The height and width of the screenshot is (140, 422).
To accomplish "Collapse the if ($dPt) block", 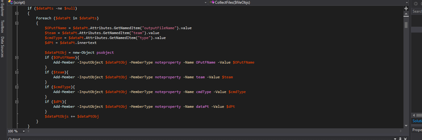I will pyautogui.click(x=17, y=102).
